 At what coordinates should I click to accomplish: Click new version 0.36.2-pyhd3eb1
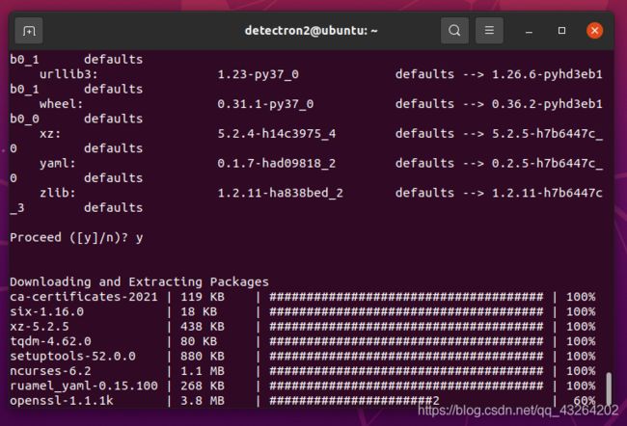point(547,104)
